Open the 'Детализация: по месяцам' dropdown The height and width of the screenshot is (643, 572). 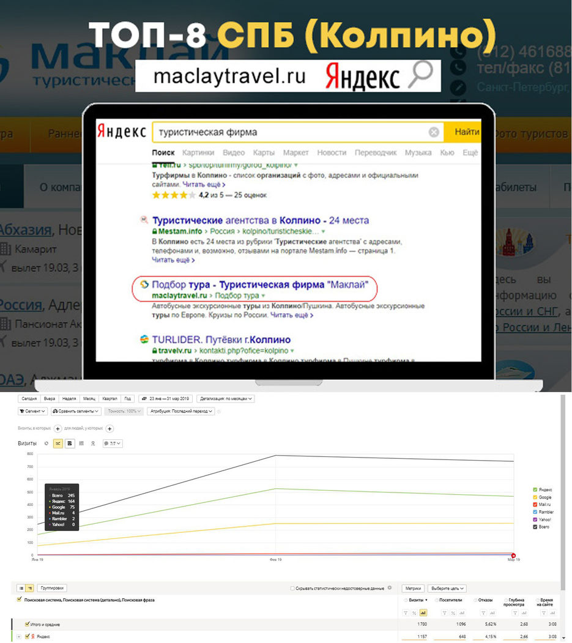(226, 399)
